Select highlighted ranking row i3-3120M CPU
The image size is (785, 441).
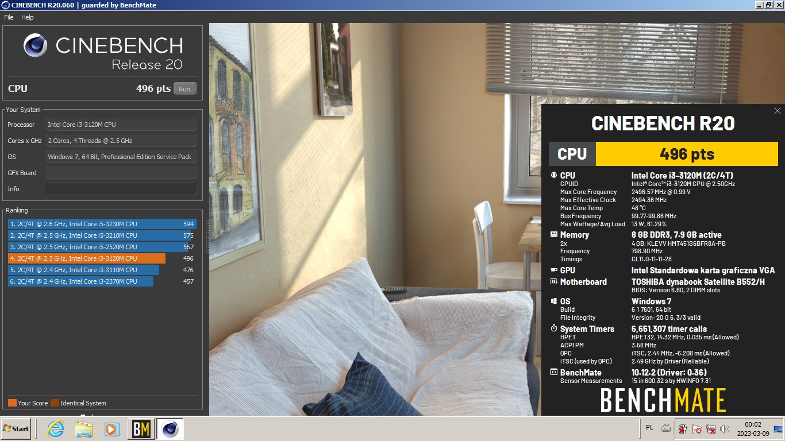(102, 258)
